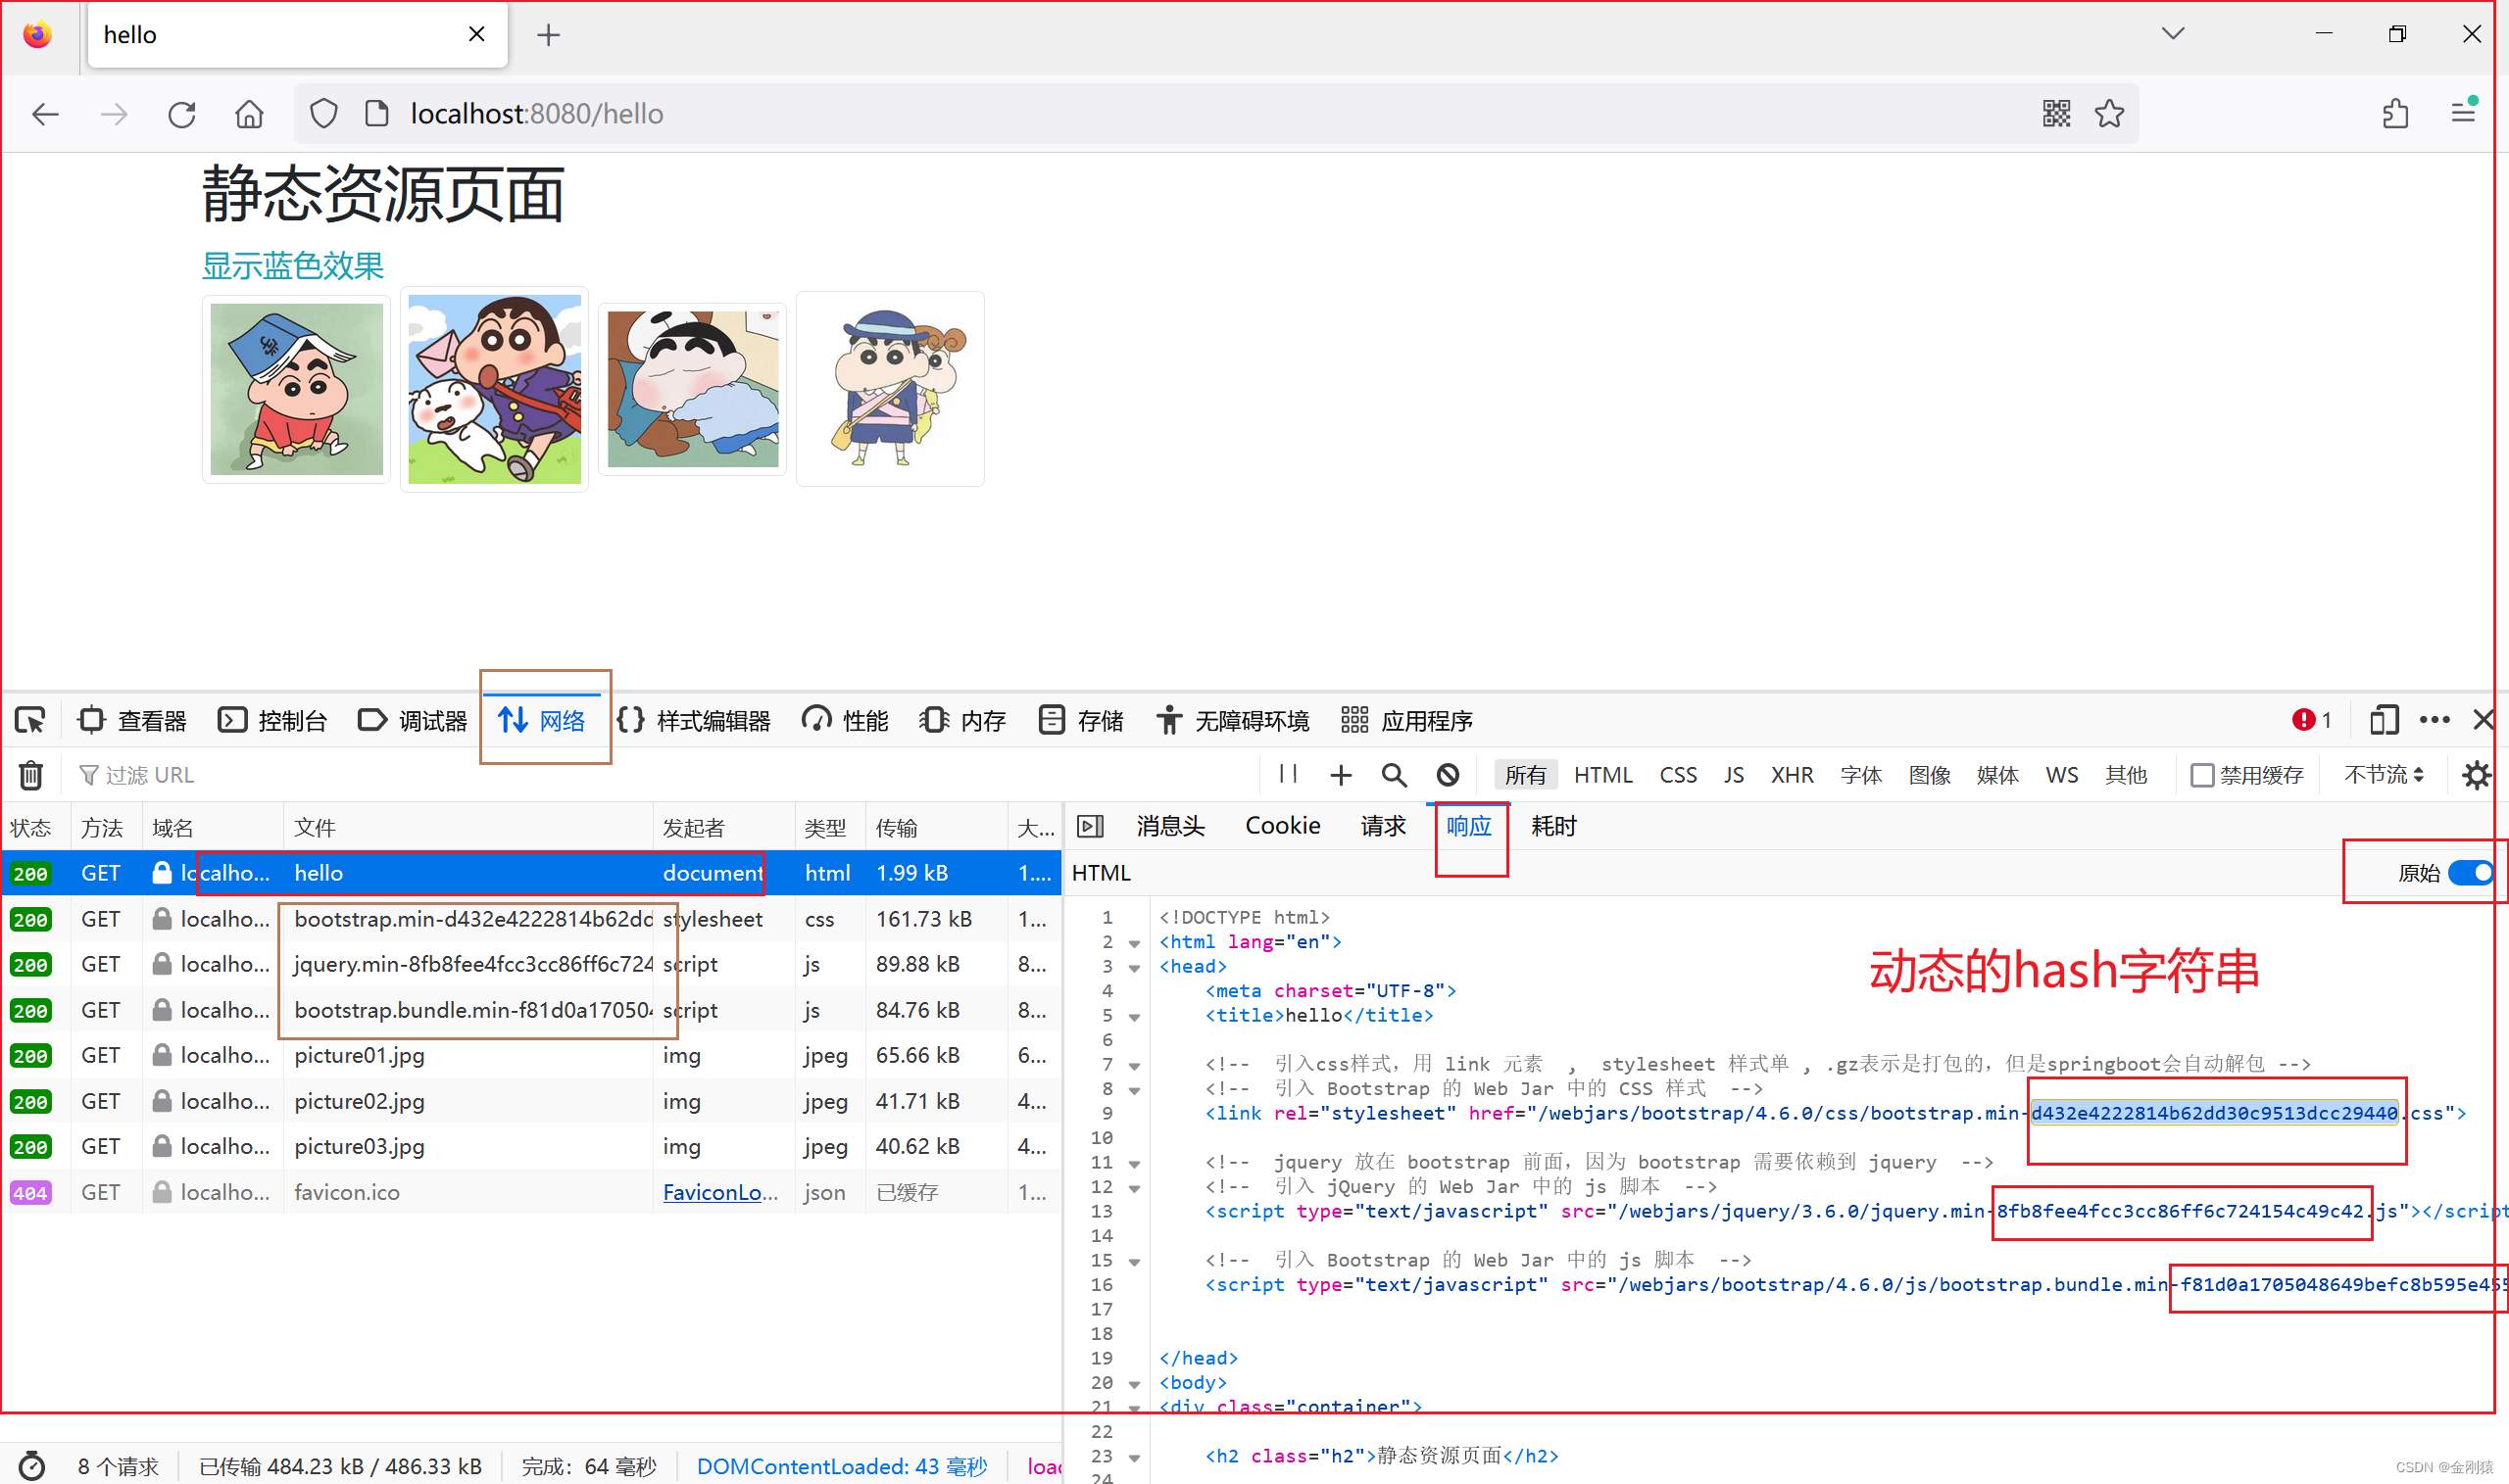
Task: Filter requests by 图像 images
Action: [1930, 775]
